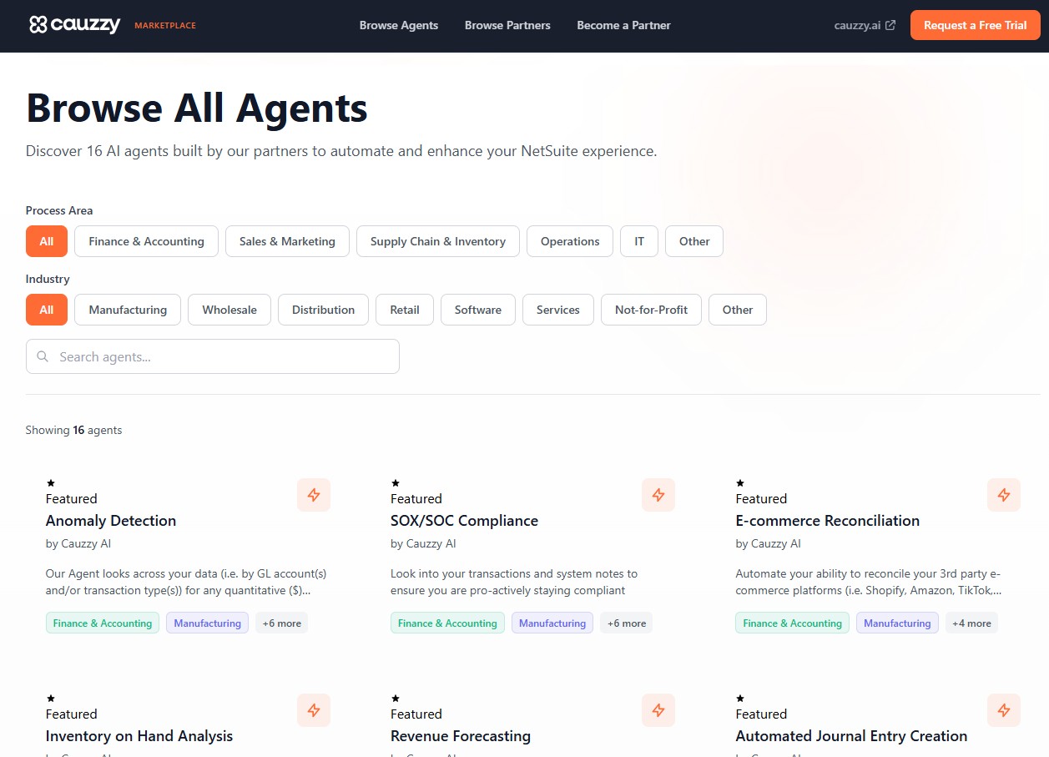The width and height of the screenshot is (1049, 757).
Task: Click the star icon above Automated Journal Entry Creation
Action: [x=740, y=699]
